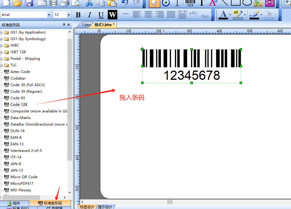Expand the ISBT 128 folder
Viewport: 291px width, 209px height.
tap(1, 53)
